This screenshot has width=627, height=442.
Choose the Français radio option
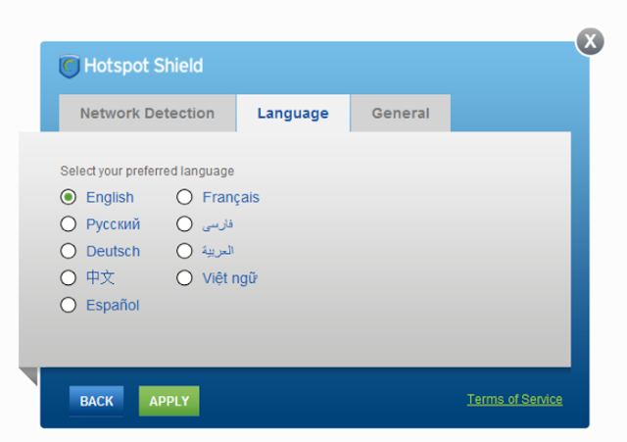click(184, 197)
